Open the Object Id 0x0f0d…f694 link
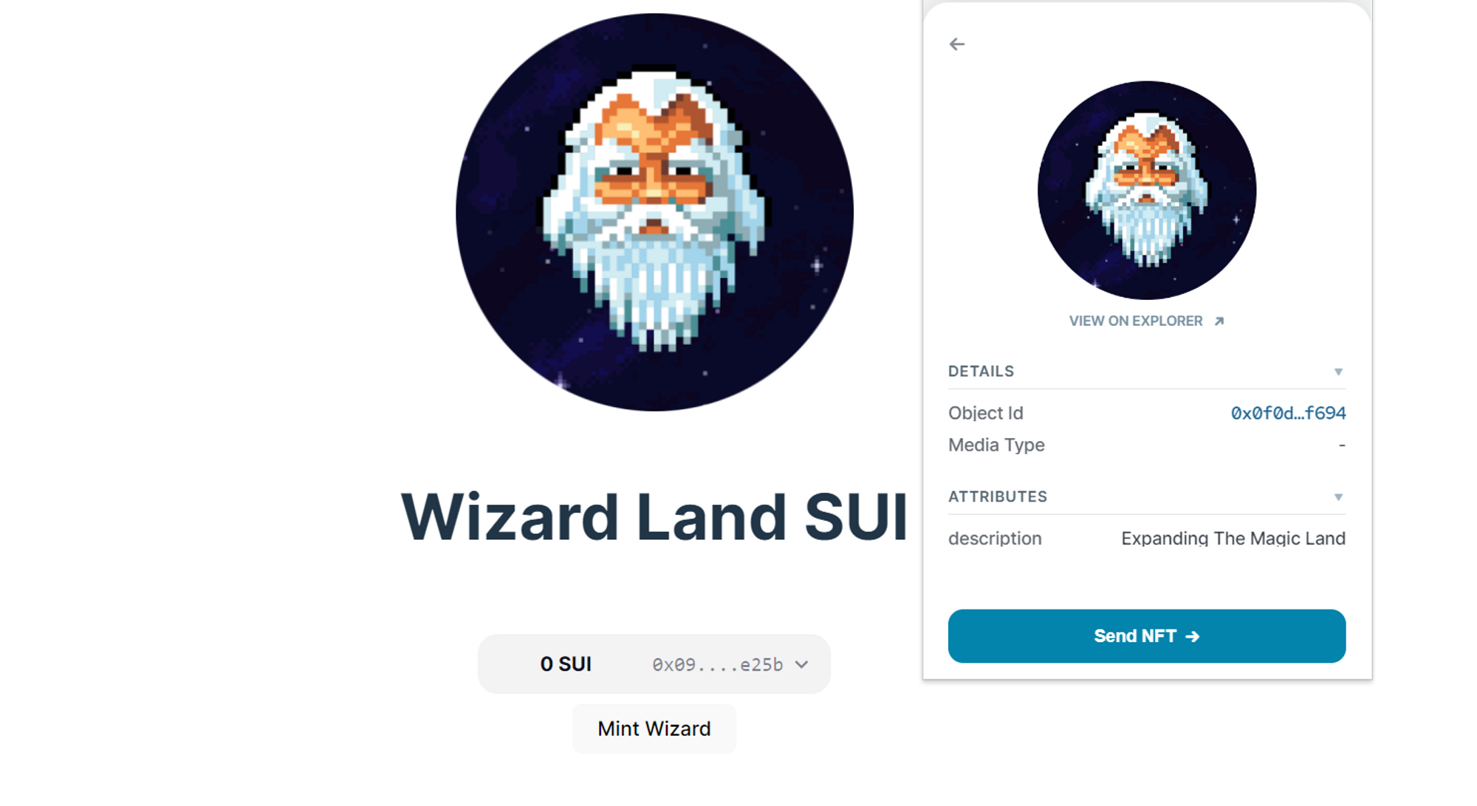1477x806 pixels. (x=1287, y=414)
